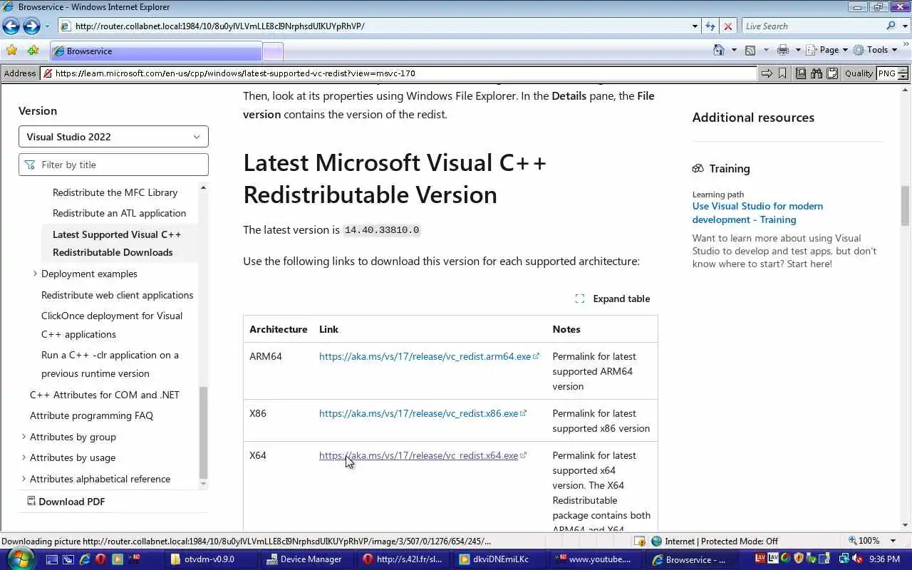912x570 pixels.
Task: Expand the Deployment examples tree node
Action: pyautogui.click(x=35, y=274)
